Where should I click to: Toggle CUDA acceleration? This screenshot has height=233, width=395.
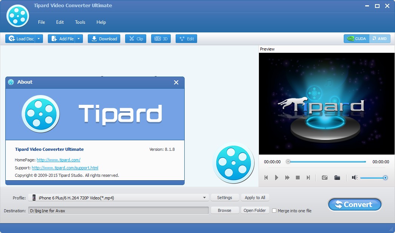(x=357, y=38)
